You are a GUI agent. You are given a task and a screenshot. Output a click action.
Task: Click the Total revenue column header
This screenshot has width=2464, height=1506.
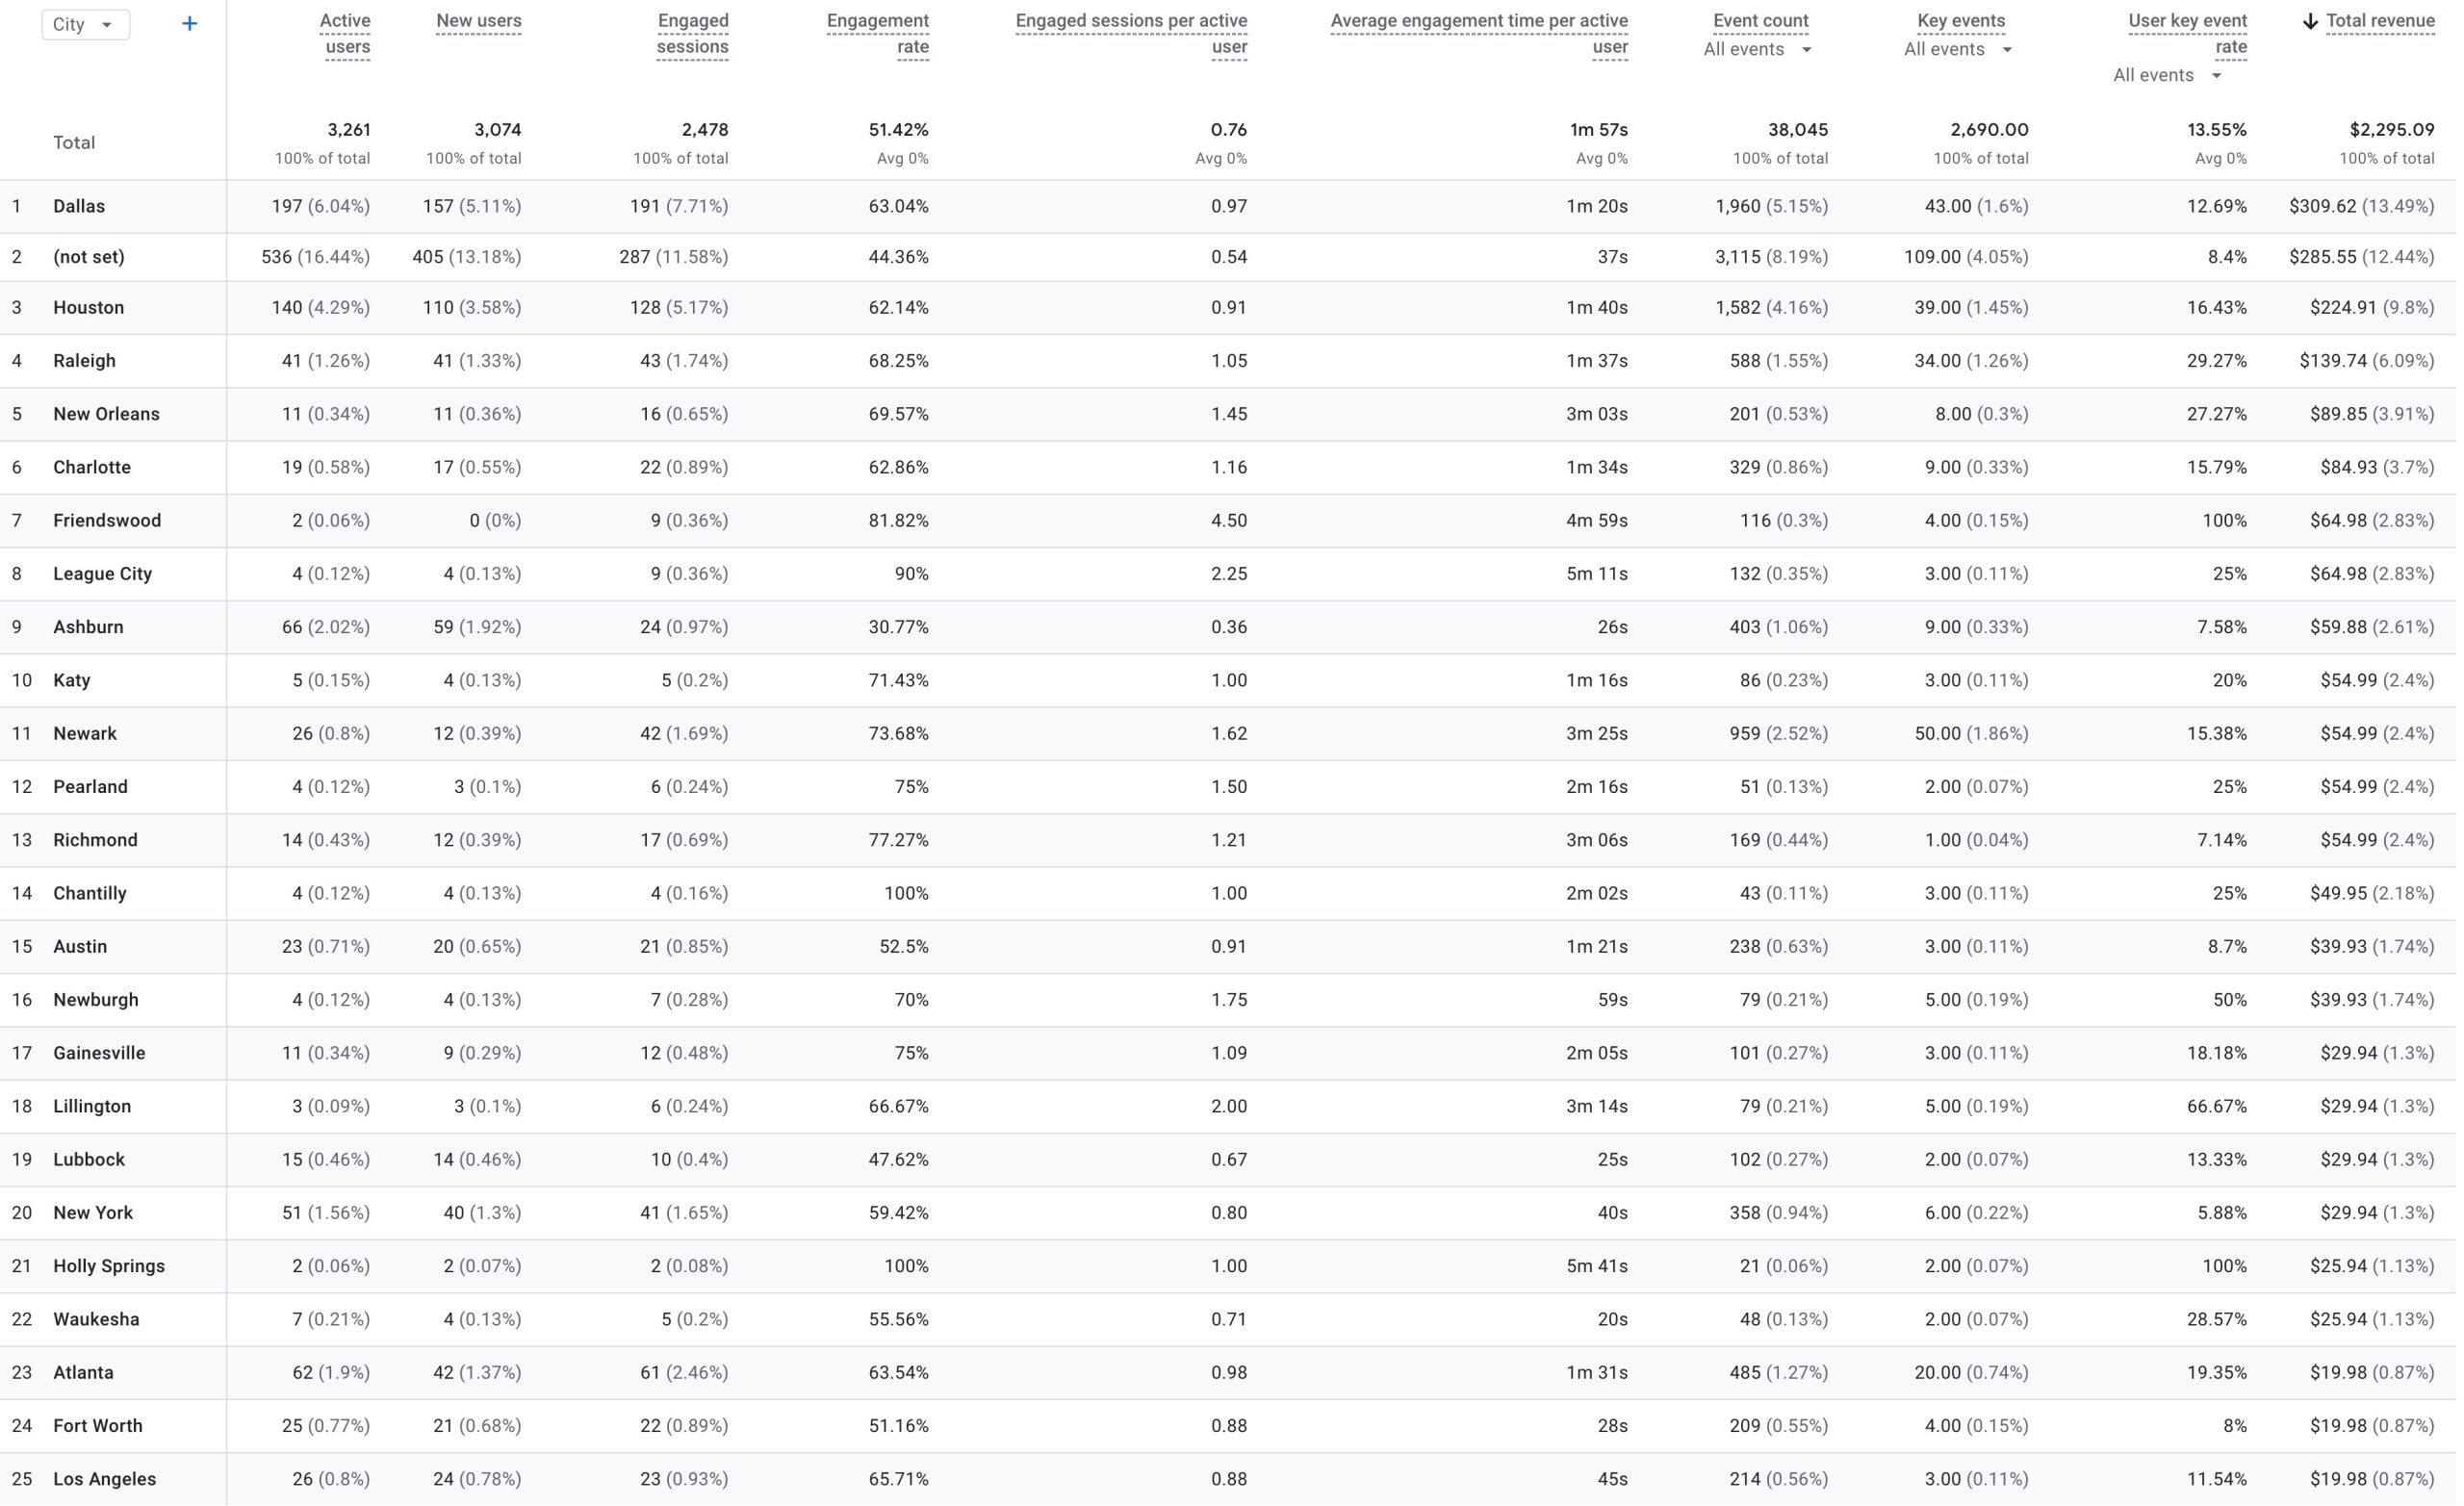coord(2380,21)
